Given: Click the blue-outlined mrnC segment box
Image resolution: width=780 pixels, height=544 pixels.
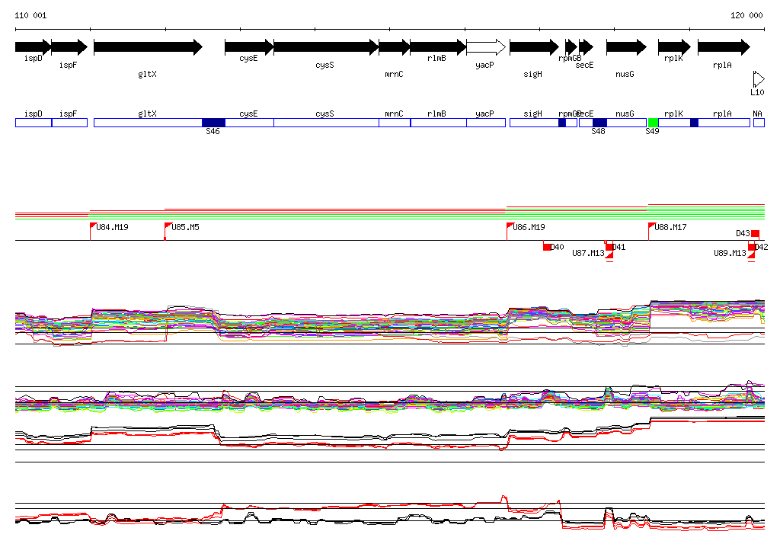Looking at the screenshot, I should point(395,123).
